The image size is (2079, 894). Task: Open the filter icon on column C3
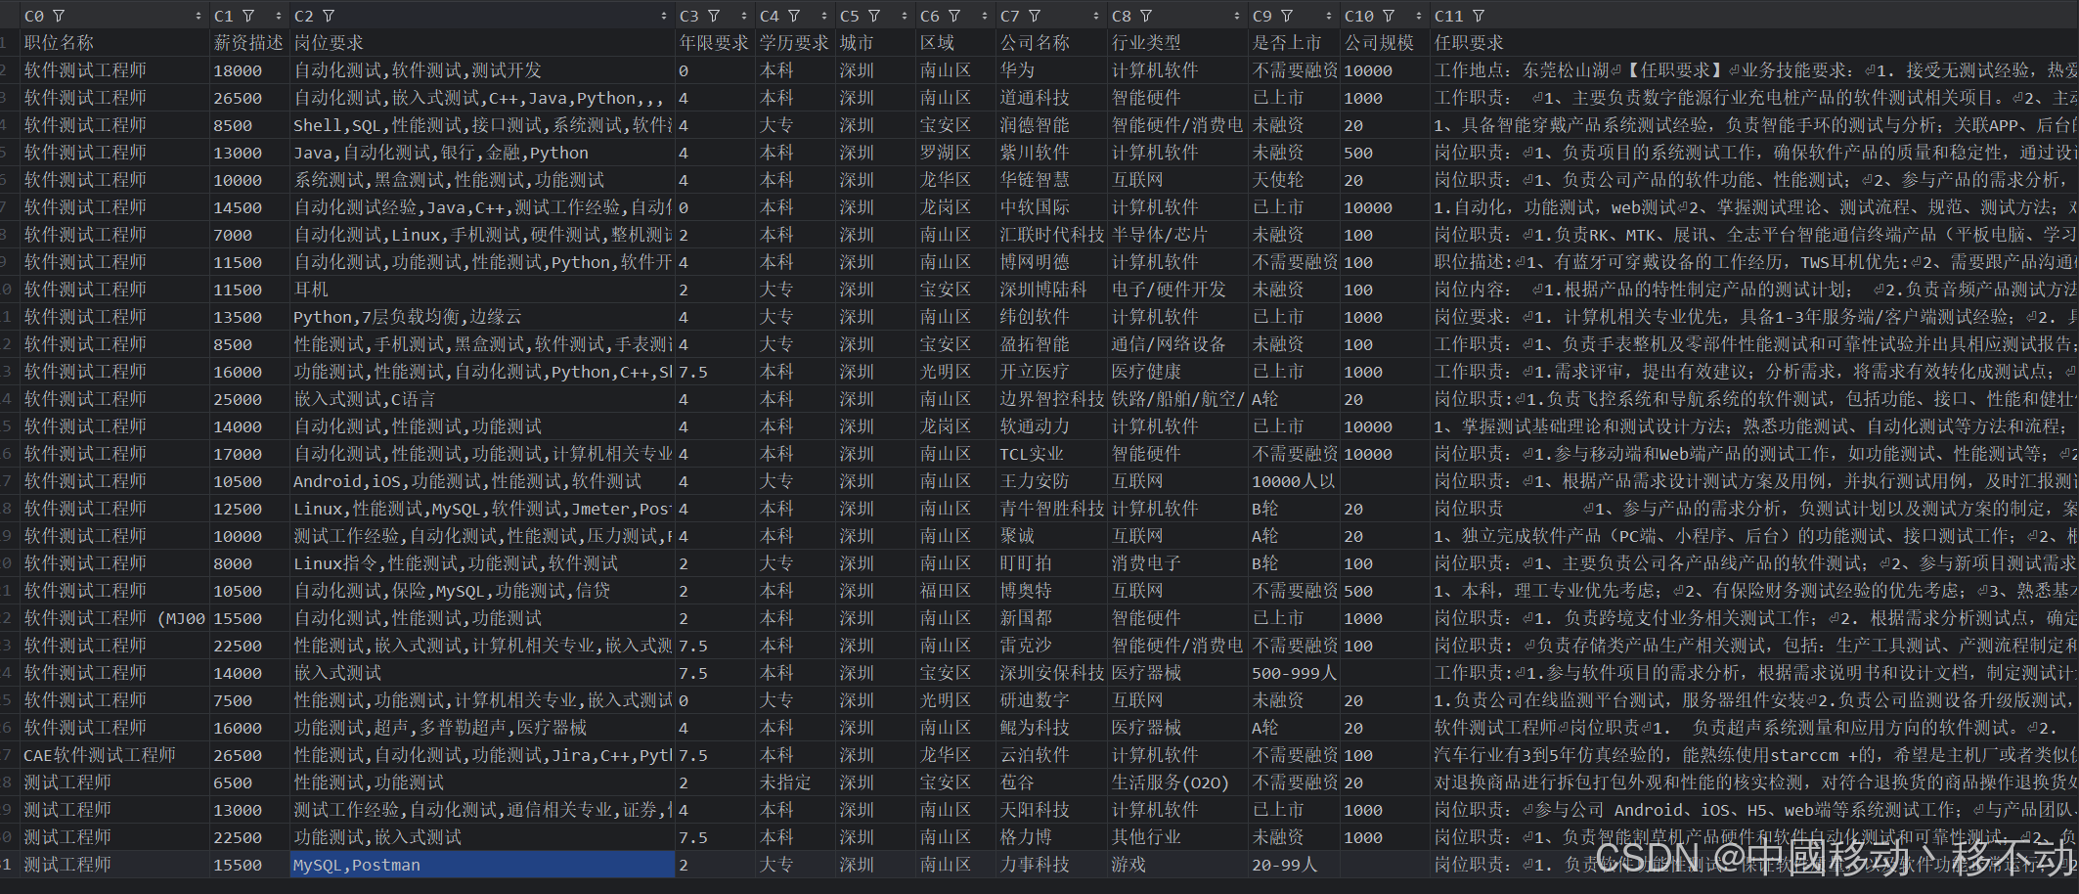[714, 16]
